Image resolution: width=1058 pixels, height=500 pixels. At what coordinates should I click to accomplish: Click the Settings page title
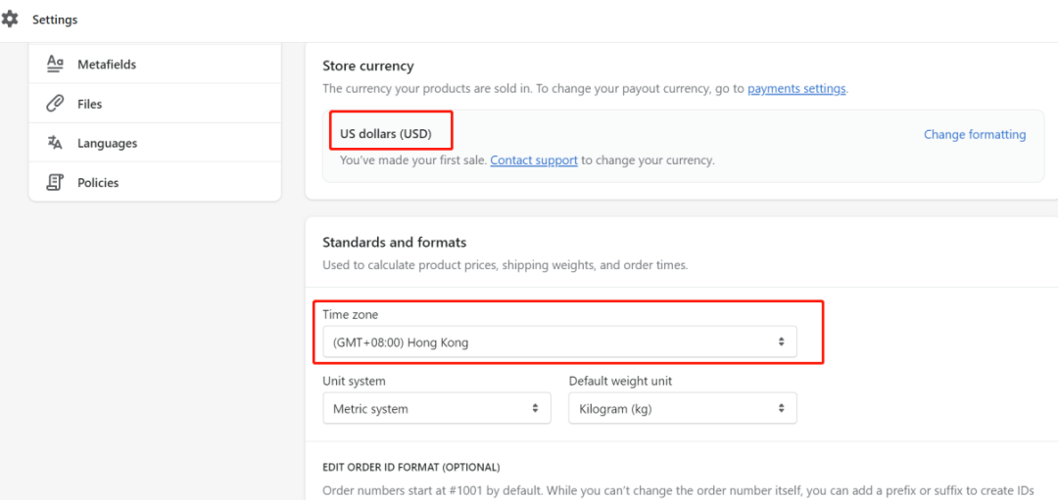(55, 20)
